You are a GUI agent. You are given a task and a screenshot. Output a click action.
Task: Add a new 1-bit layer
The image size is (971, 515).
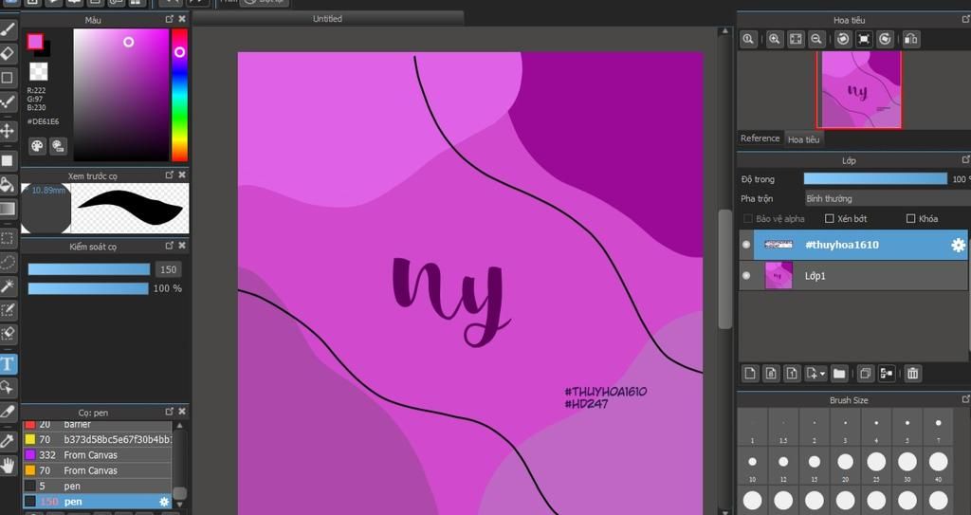point(792,373)
